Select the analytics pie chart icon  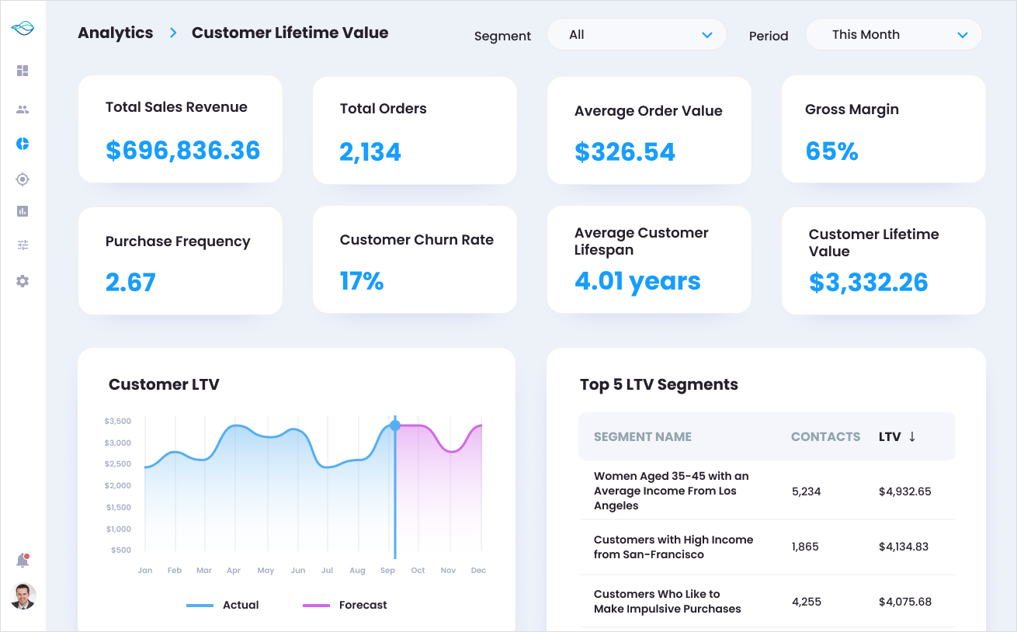(x=23, y=144)
